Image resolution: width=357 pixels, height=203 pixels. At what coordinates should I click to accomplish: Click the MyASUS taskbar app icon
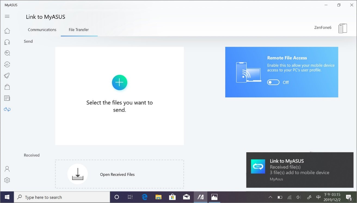tap(200, 197)
